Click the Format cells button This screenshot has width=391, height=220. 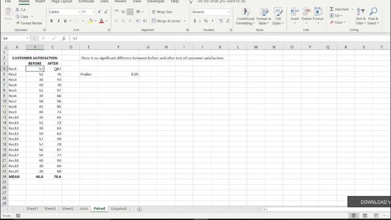318,16
